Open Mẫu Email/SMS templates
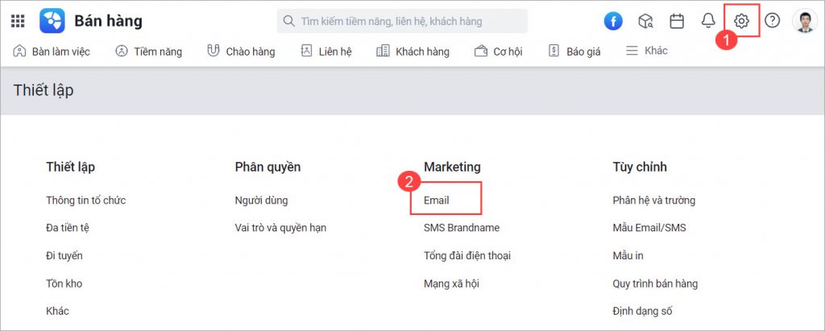 click(x=649, y=228)
